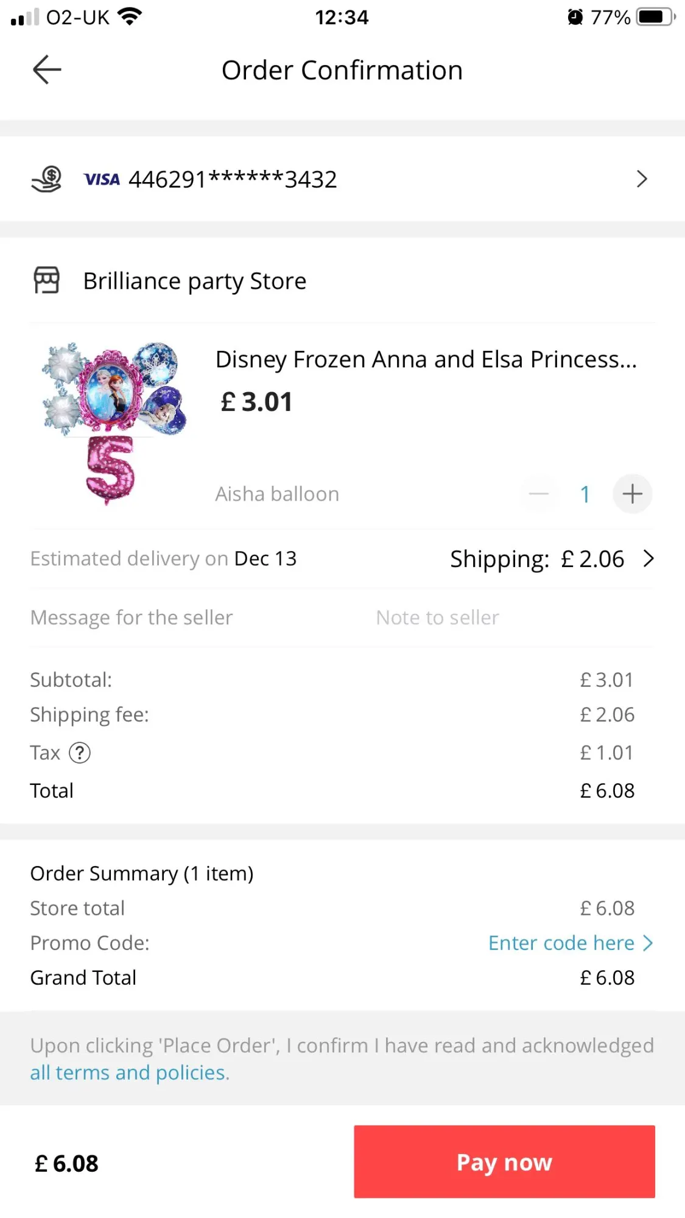Tap the Visa card logo
Screen dimensions: 685x1218
click(102, 179)
